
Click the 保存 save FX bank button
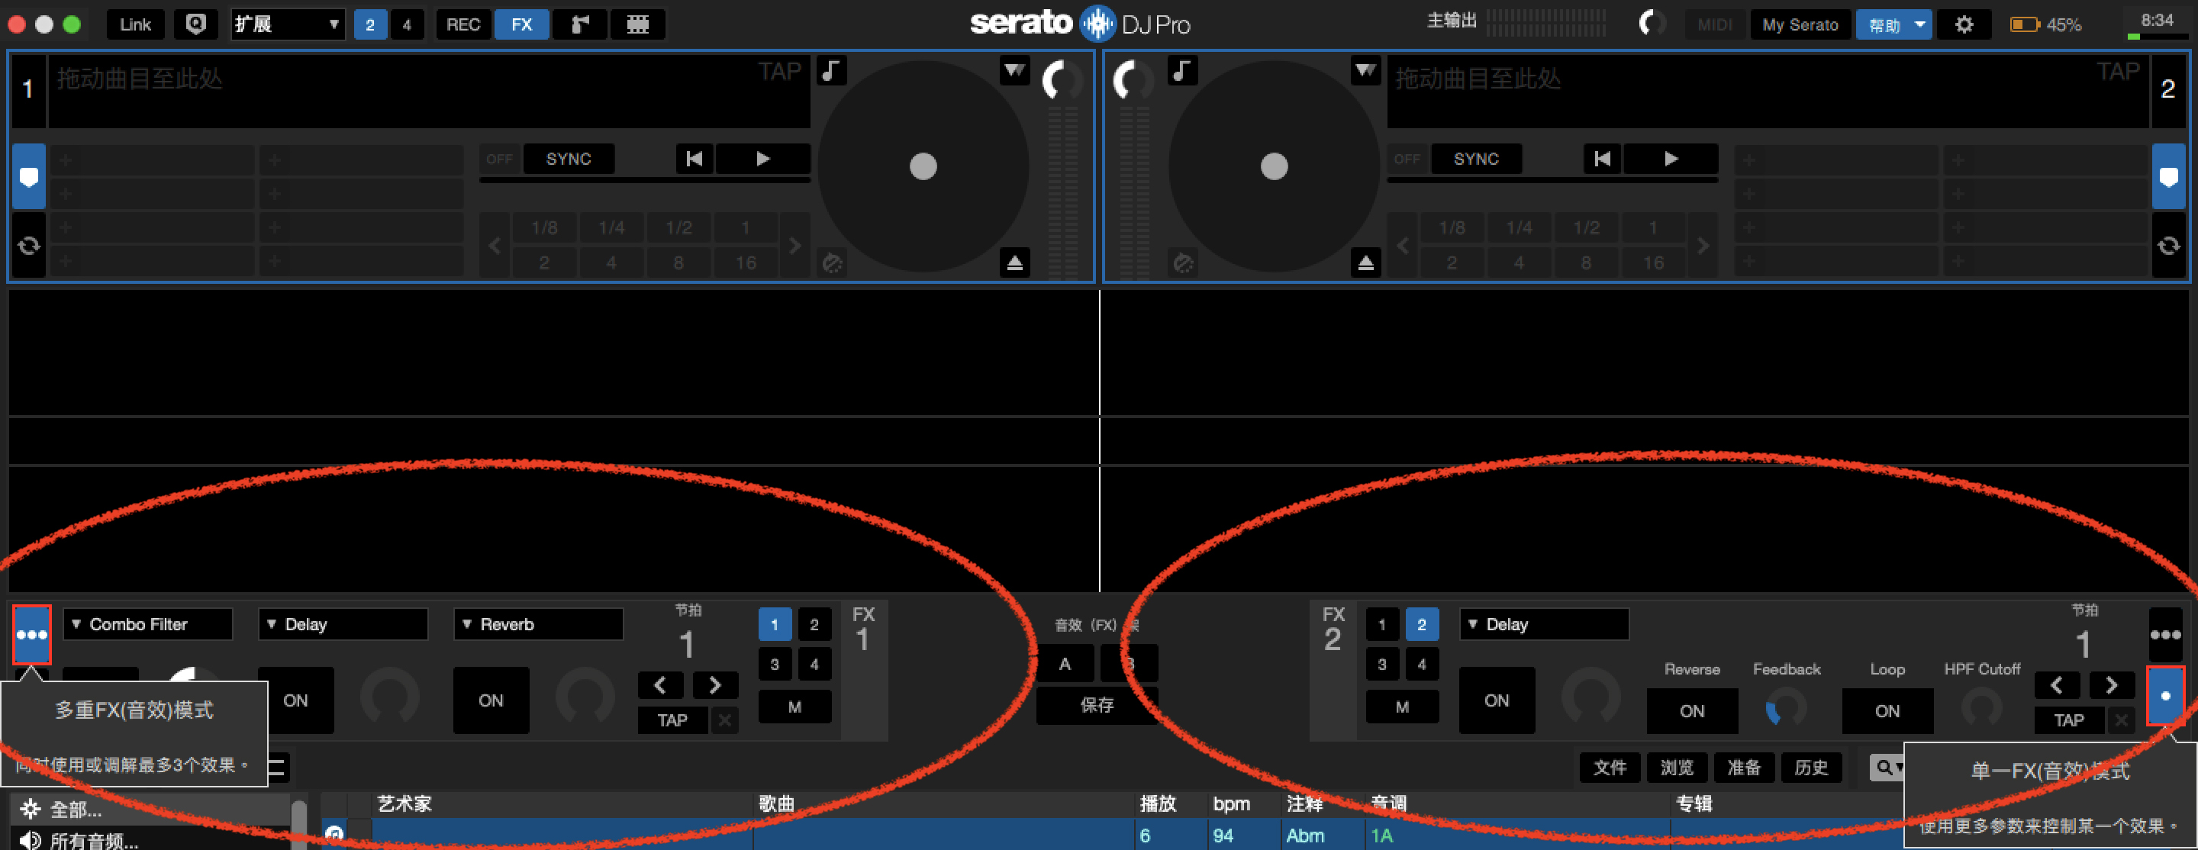pos(1097,705)
